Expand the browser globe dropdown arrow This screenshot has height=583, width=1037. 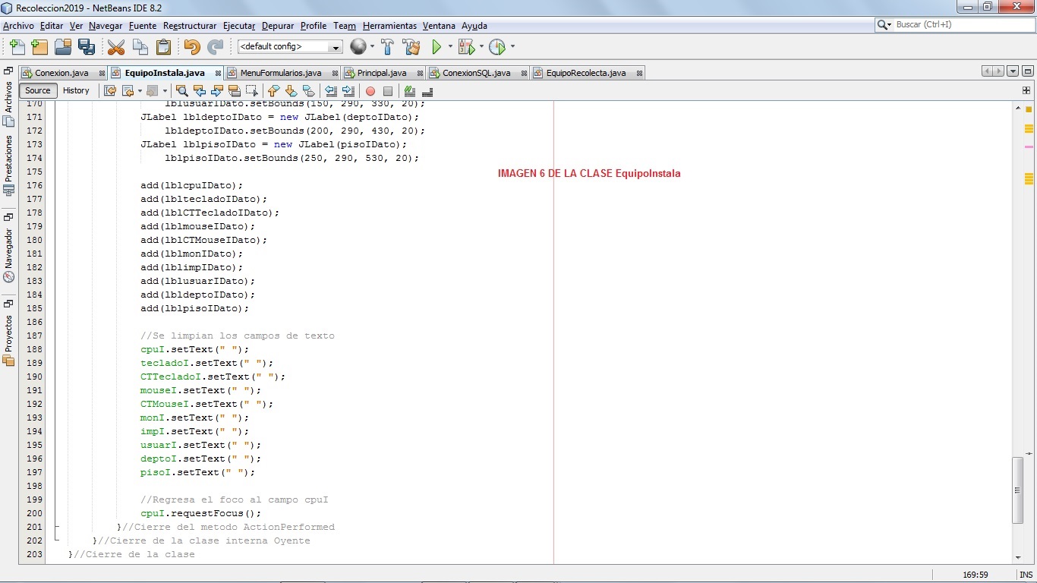(x=373, y=47)
